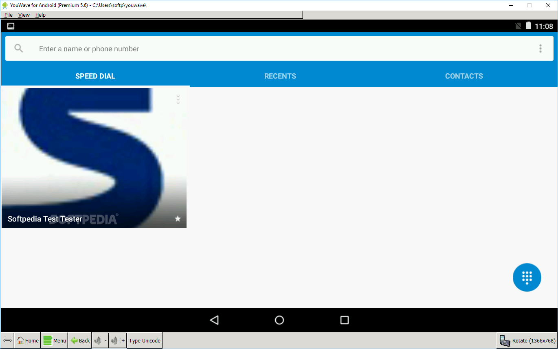
Task: Click the favorite star on Softpedia Test Tester
Action: [x=178, y=219]
